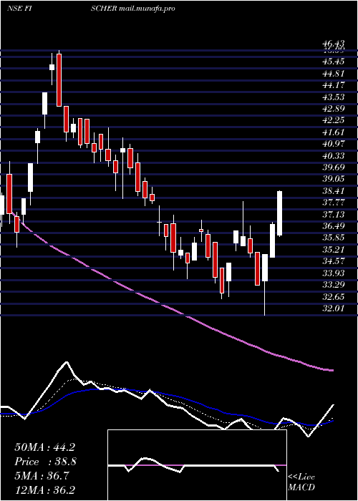Image resolution: width=358 pixels, height=501 pixels.
Task: Click the 35.85 price level label
Action: [333, 238]
